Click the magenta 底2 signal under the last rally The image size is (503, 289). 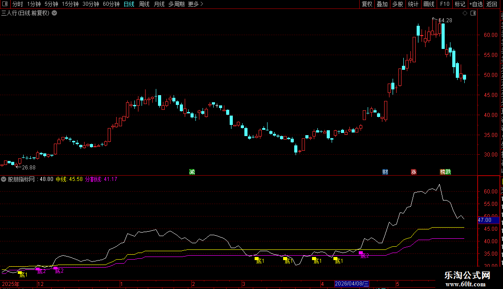coord(364,255)
